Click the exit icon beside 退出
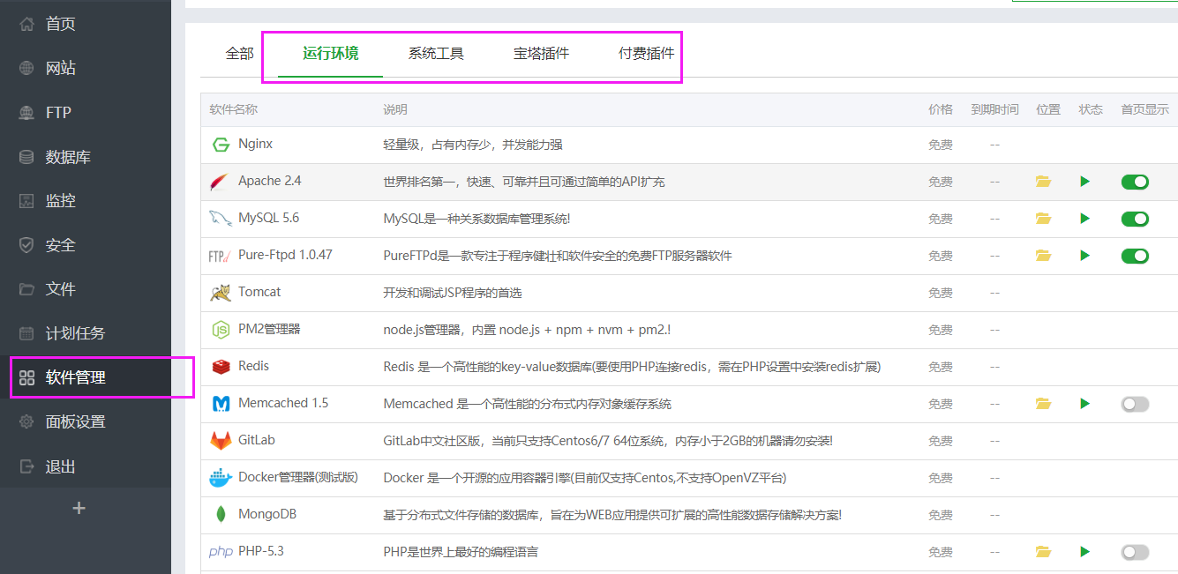 (27, 466)
